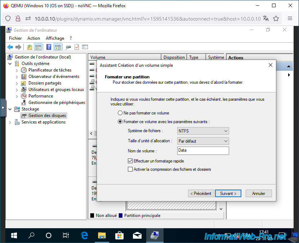Collapse the Outils système node
The height and width of the screenshot is (243, 299).
tap(10, 64)
